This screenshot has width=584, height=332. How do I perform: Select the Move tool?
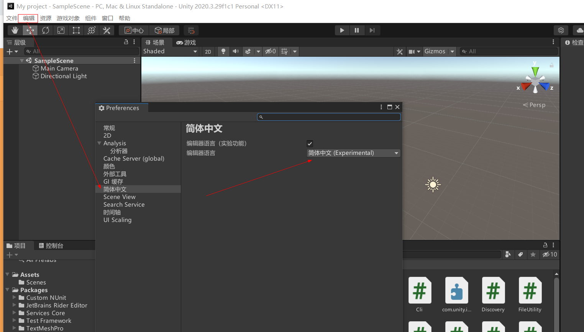click(x=30, y=30)
